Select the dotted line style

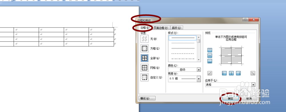pyautogui.click(x=182, y=43)
